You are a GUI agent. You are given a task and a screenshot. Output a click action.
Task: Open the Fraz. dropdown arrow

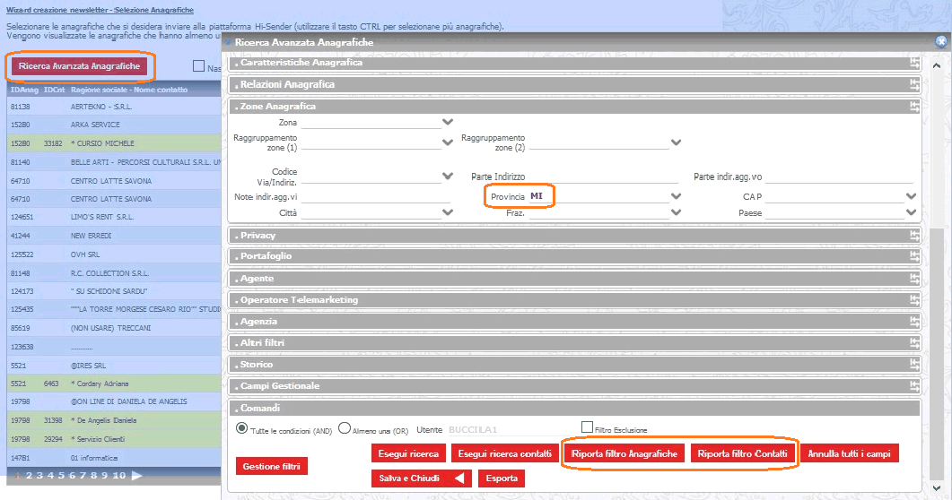[676, 212]
